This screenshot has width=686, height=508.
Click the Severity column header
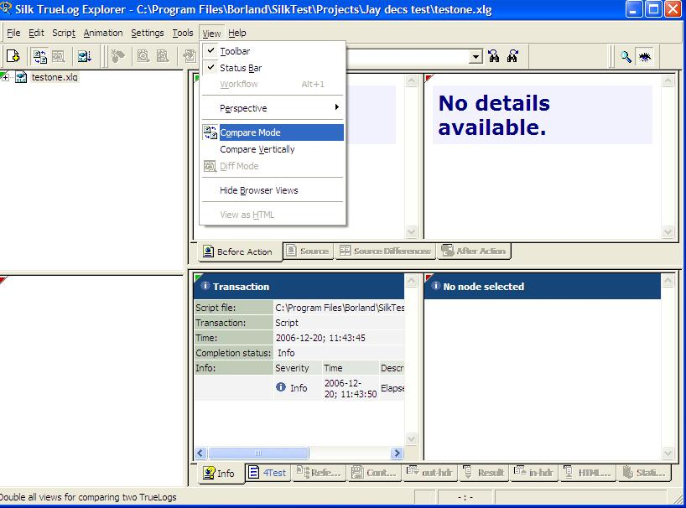point(298,368)
